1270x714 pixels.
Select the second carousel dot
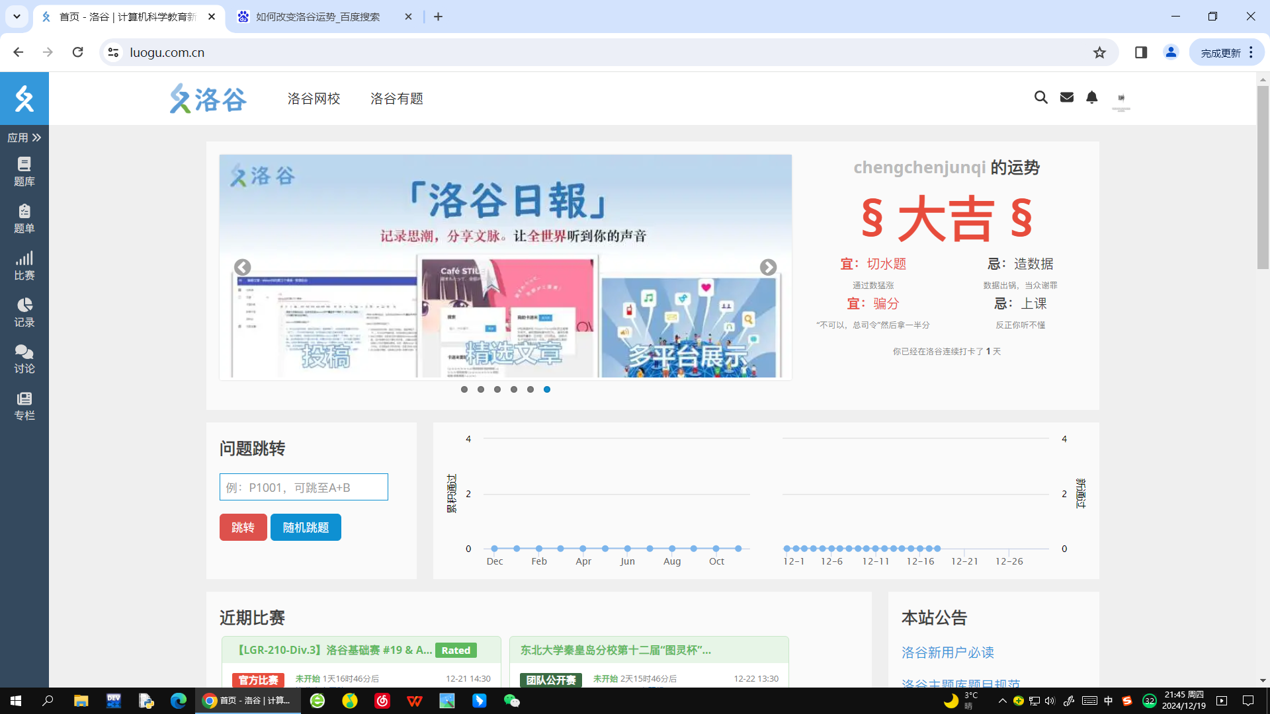(481, 389)
